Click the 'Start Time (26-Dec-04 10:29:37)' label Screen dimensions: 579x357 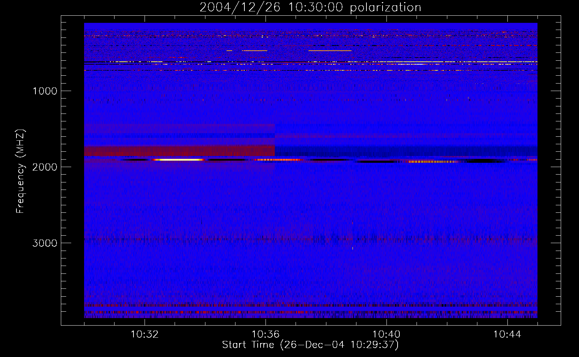[x=310, y=345]
